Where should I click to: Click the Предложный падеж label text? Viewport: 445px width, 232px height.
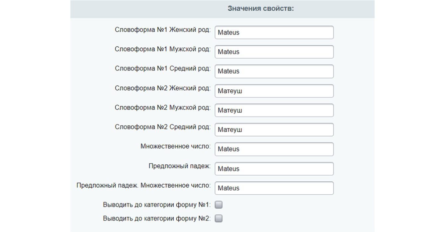coord(179,166)
